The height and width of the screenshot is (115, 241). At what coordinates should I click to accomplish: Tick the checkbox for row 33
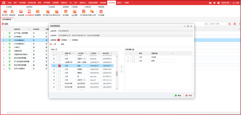point(59,69)
